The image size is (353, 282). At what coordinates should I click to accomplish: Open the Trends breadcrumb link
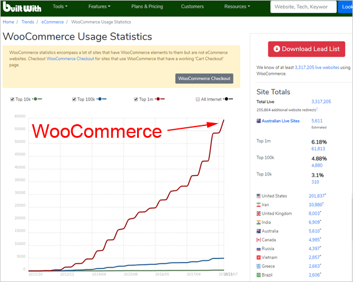pyautogui.click(x=28, y=22)
